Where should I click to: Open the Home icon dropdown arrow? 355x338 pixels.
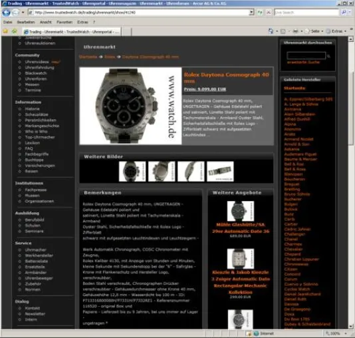click(x=277, y=31)
